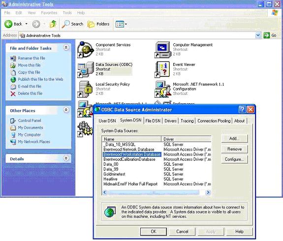Select MidmarkEmlF Holter Full Report row
283x241 pixels.
[157, 184]
